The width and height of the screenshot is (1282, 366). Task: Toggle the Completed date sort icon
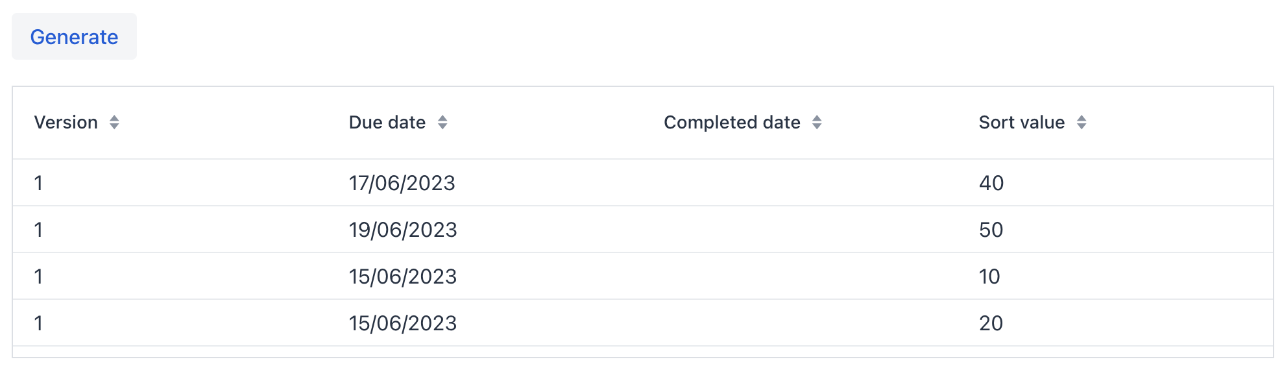click(817, 122)
